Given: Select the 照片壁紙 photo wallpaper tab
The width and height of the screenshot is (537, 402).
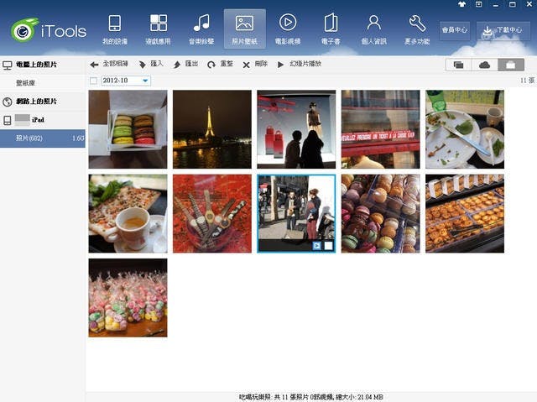Looking at the screenshot, I should pos(244,29).
